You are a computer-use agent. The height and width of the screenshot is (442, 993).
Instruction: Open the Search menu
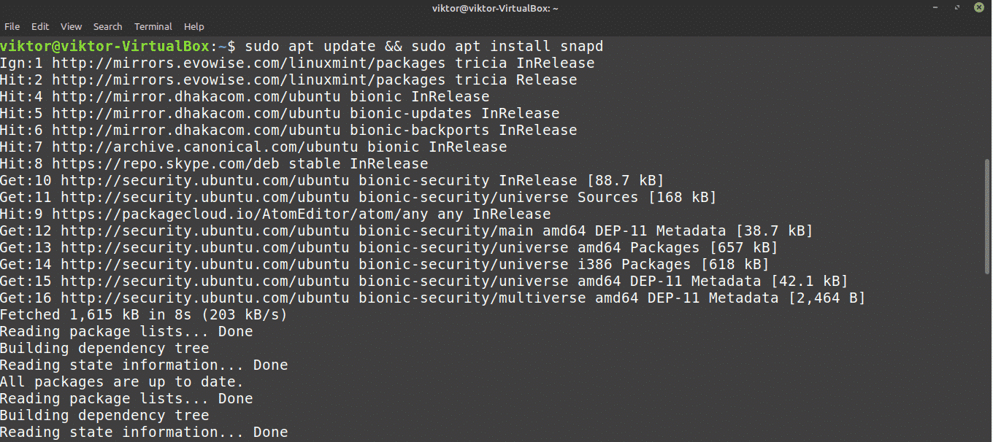point(107,26)
